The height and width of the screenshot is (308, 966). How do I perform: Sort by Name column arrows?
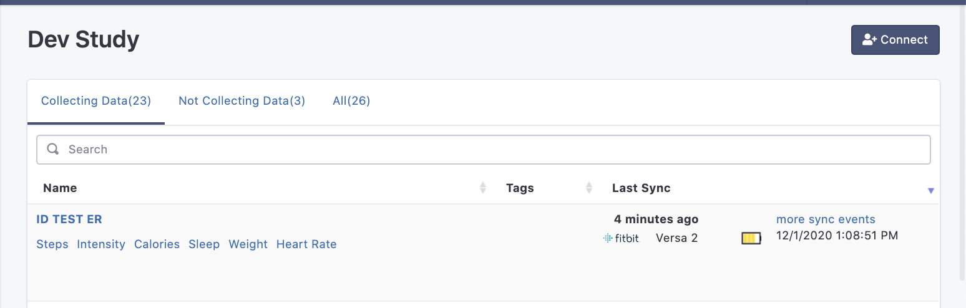click(482, 188)
